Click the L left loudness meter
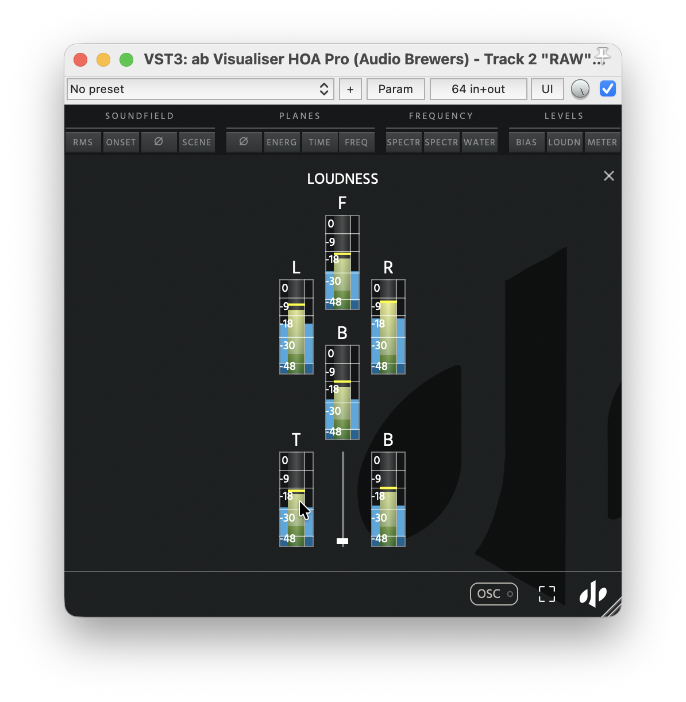 click(x=296, y=327)
